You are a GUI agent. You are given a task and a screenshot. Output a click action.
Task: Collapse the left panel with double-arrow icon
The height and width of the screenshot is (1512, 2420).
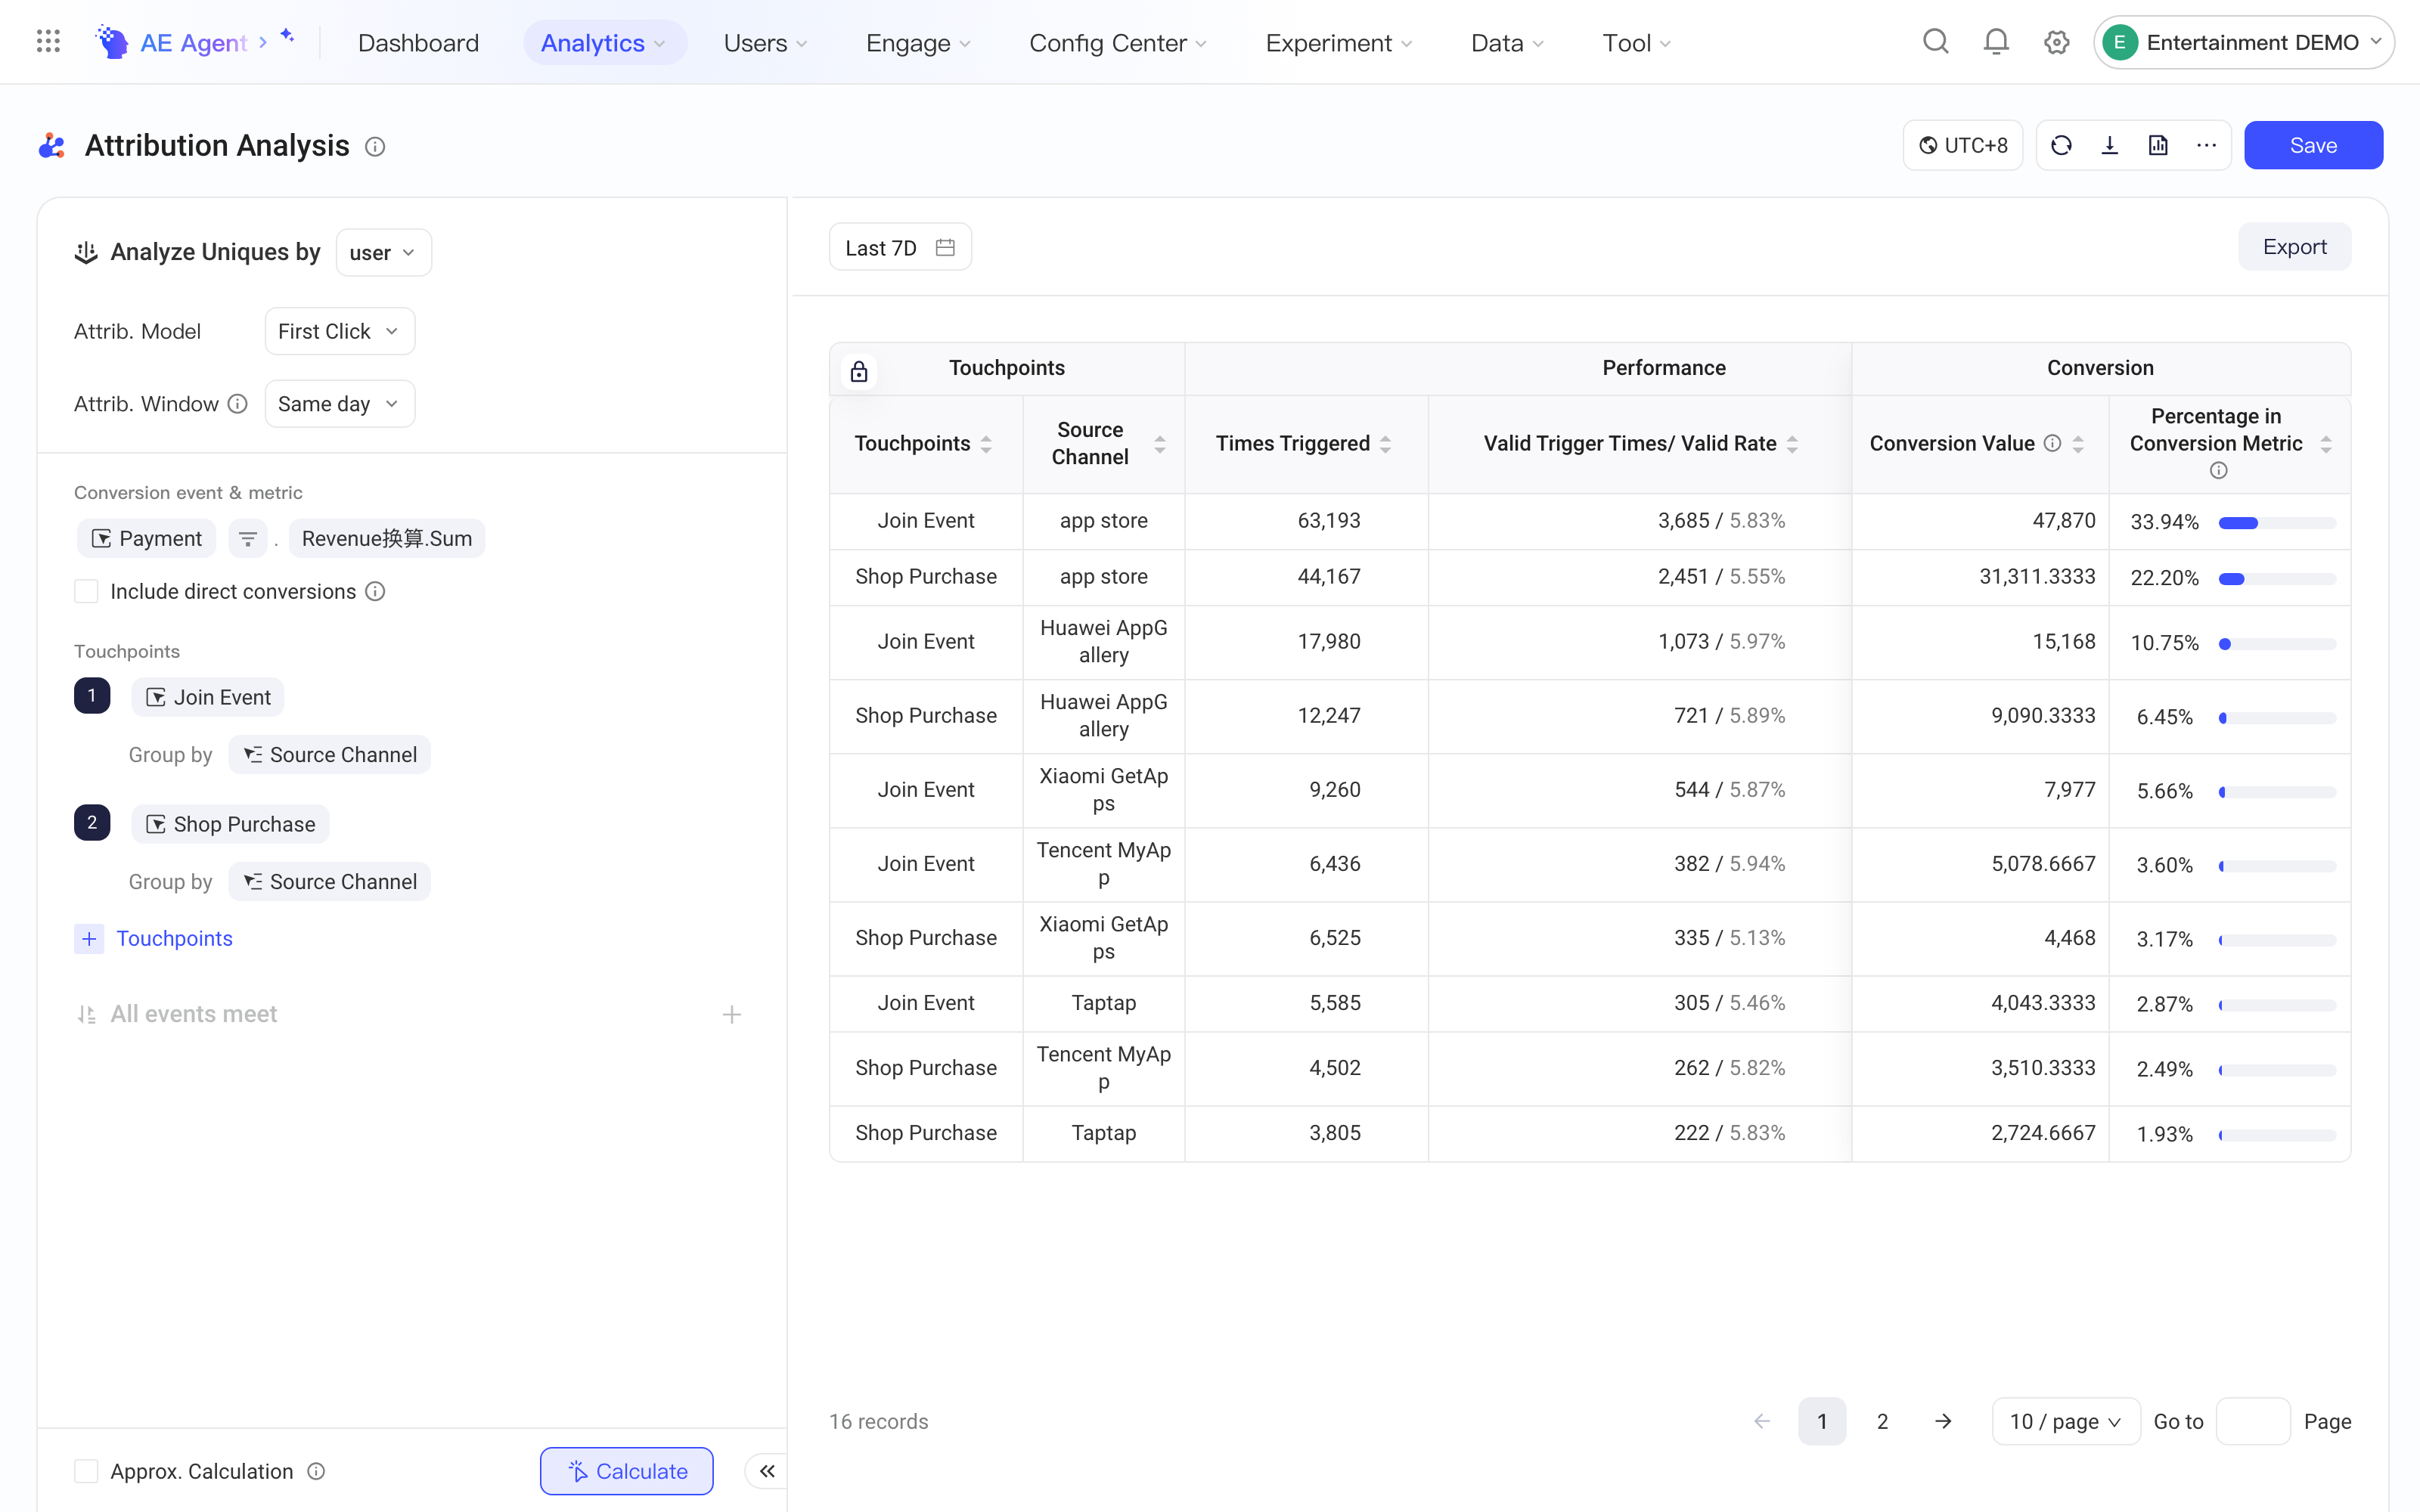tap(767, 1471)
